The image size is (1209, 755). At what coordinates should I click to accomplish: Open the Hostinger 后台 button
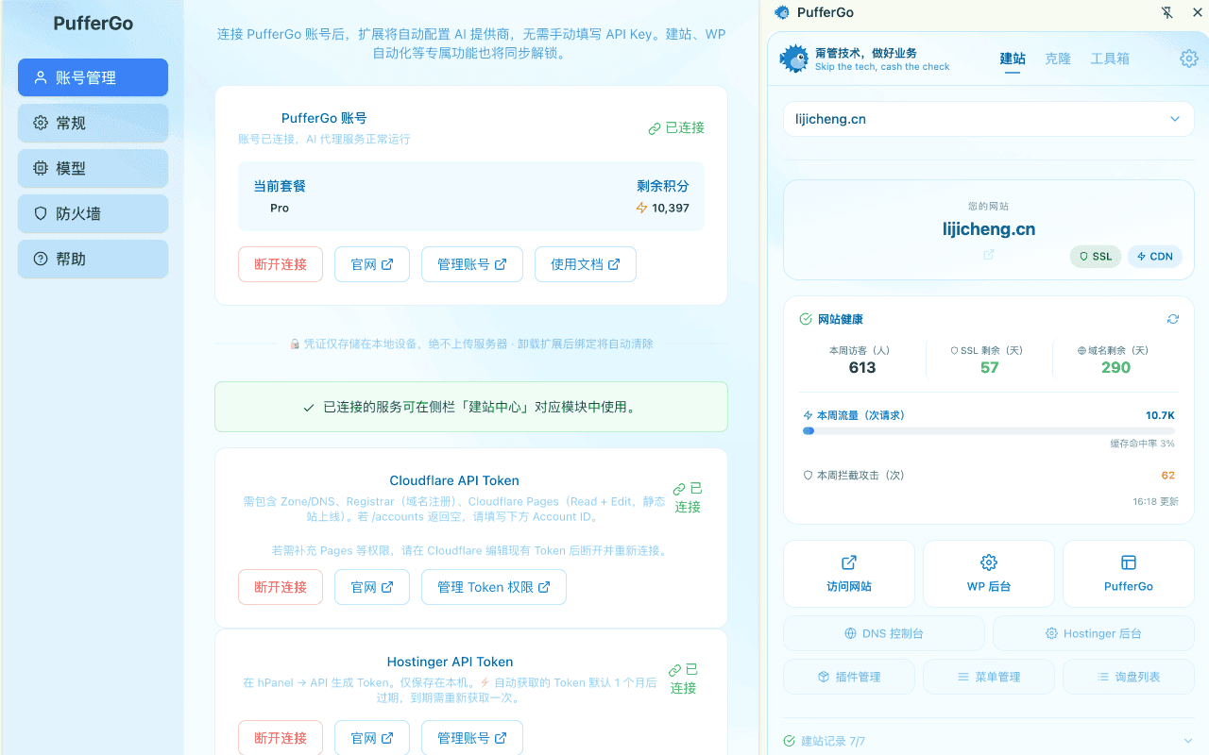[x=1094, y=633]
